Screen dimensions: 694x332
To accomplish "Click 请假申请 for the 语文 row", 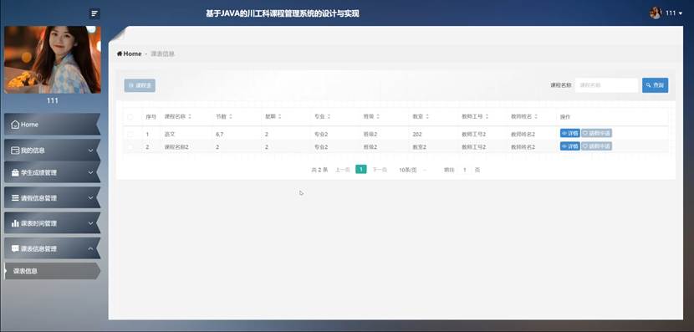I will [x=597, y=133].
